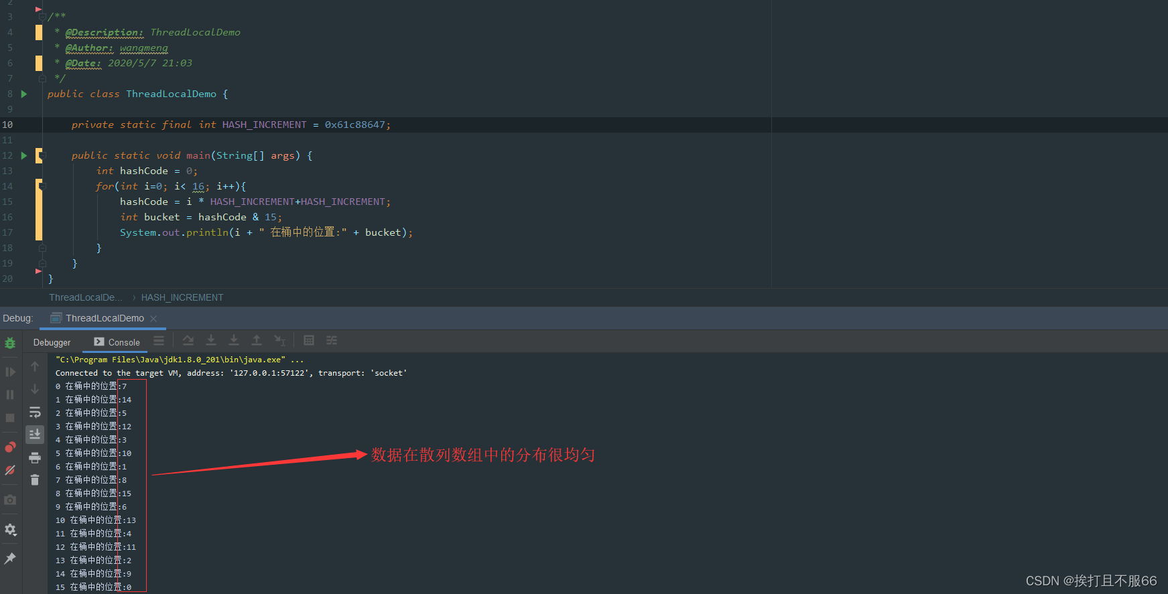The height and width of the screenshot is (594, 1168).
Task: Select HASH_INCREMENT breadcrumb item
Action: click(182, 297)
